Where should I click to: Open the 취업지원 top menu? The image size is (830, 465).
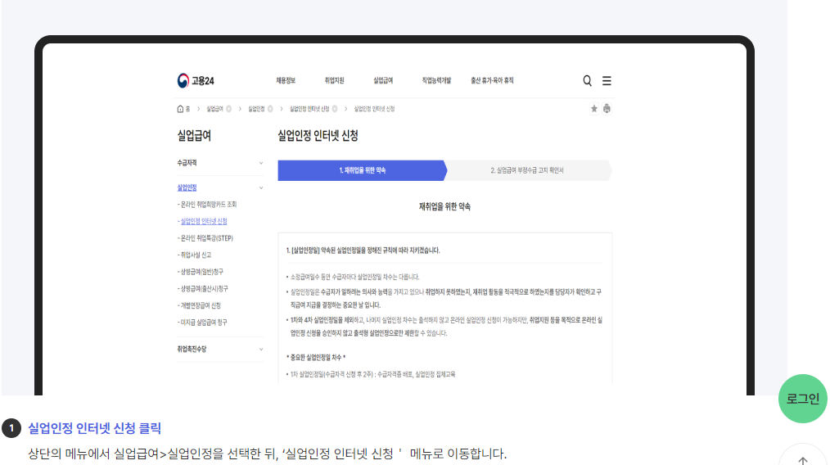334,80
